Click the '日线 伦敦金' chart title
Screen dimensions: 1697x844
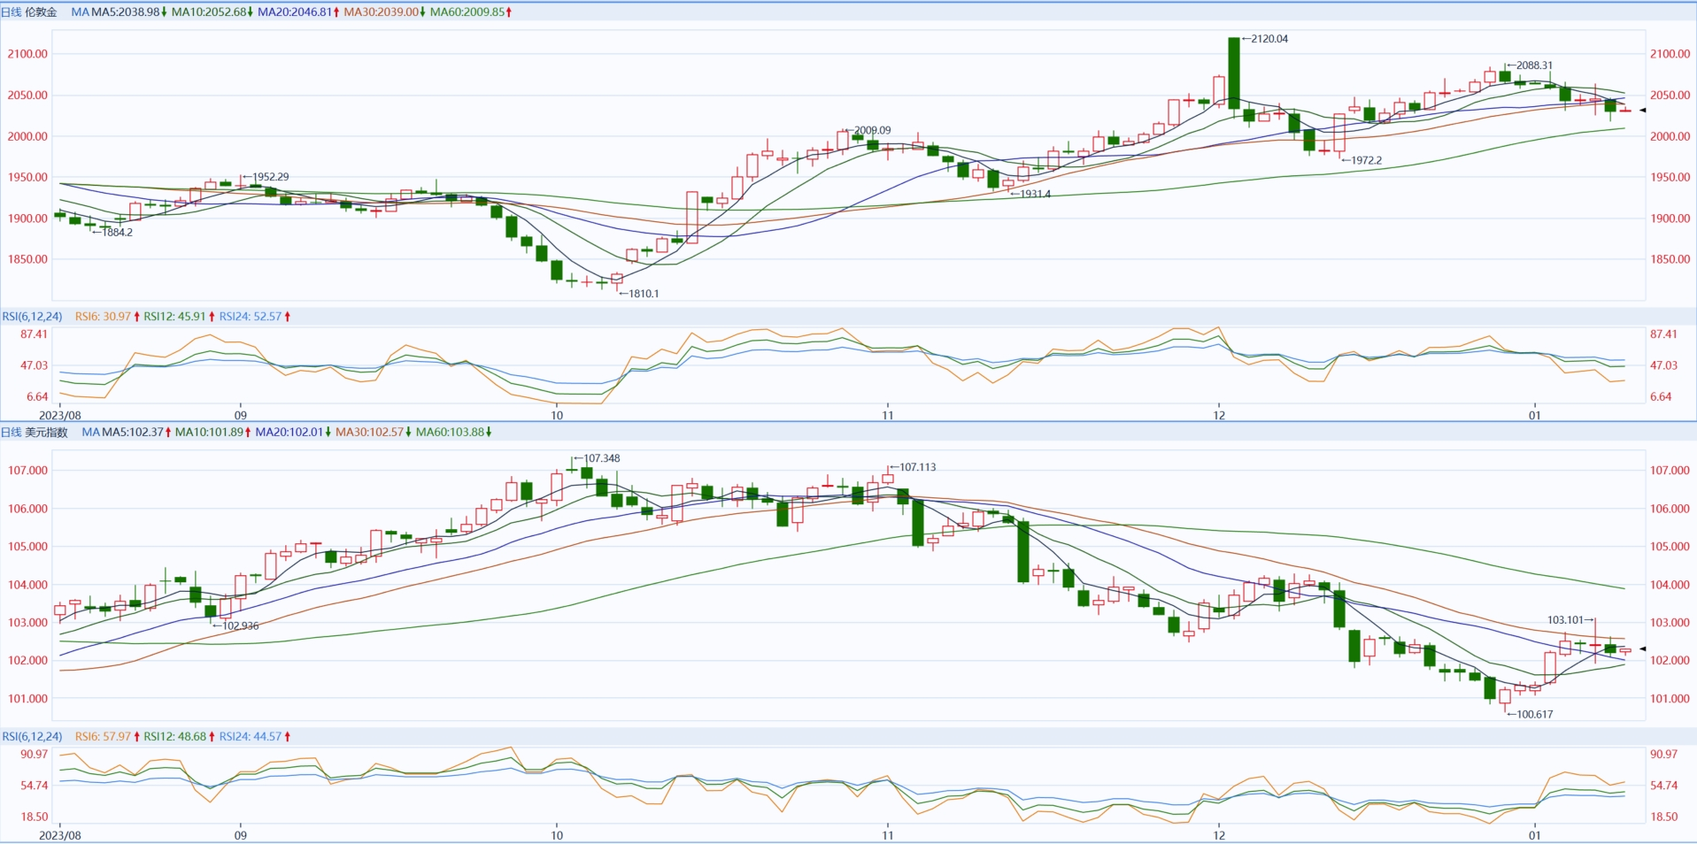click(29, 12)
